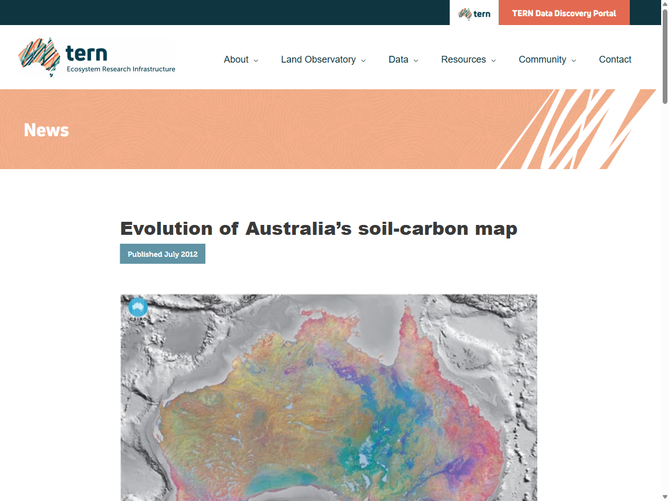The height and width of the screenshot is (501, 669).
Task: Click the scroll-up arrow at top right
Action: tap(664, 4)
